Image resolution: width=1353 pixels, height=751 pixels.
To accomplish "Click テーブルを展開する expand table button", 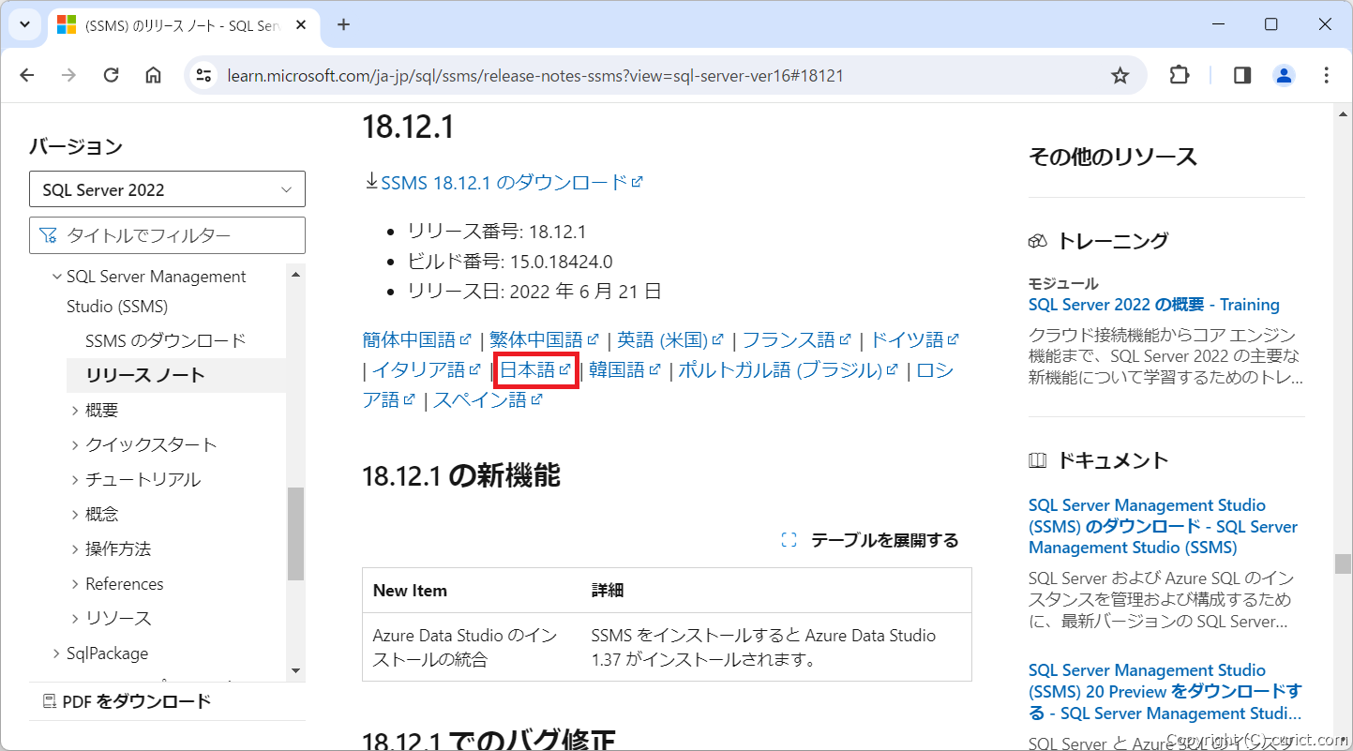I will [870, 540].
